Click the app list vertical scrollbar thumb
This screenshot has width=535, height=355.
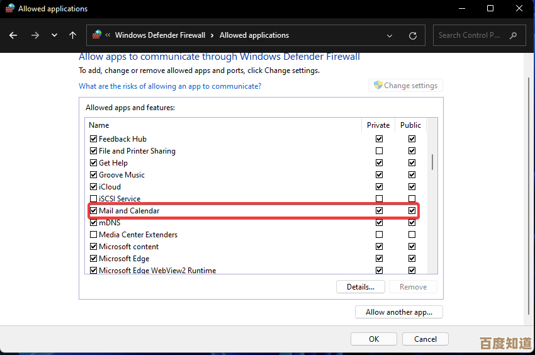point(432,161)
